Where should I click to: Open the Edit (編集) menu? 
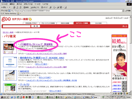(12, 4)
